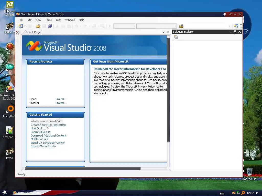Open the active files dropdown arrow

(163, 32)
